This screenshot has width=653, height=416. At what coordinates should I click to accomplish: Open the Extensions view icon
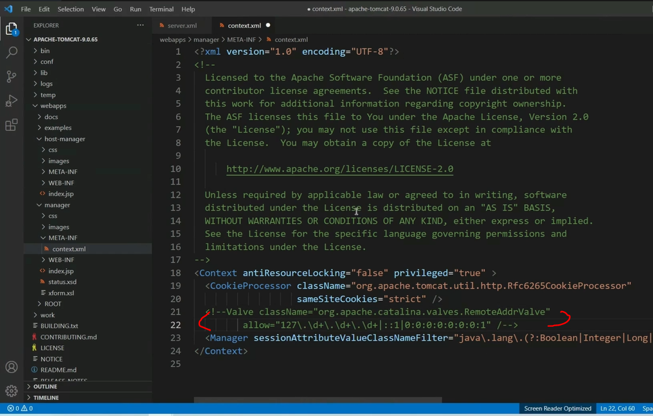pos(11,125)
